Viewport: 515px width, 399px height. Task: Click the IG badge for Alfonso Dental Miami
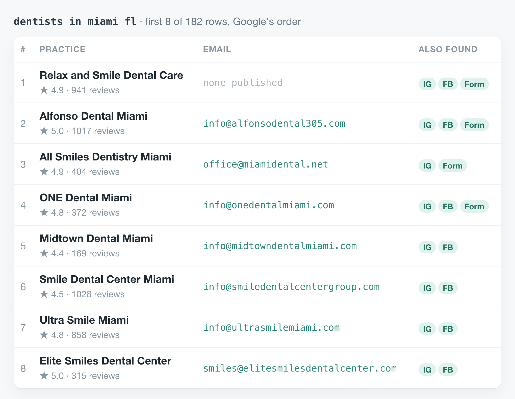[x=427, y=125]
